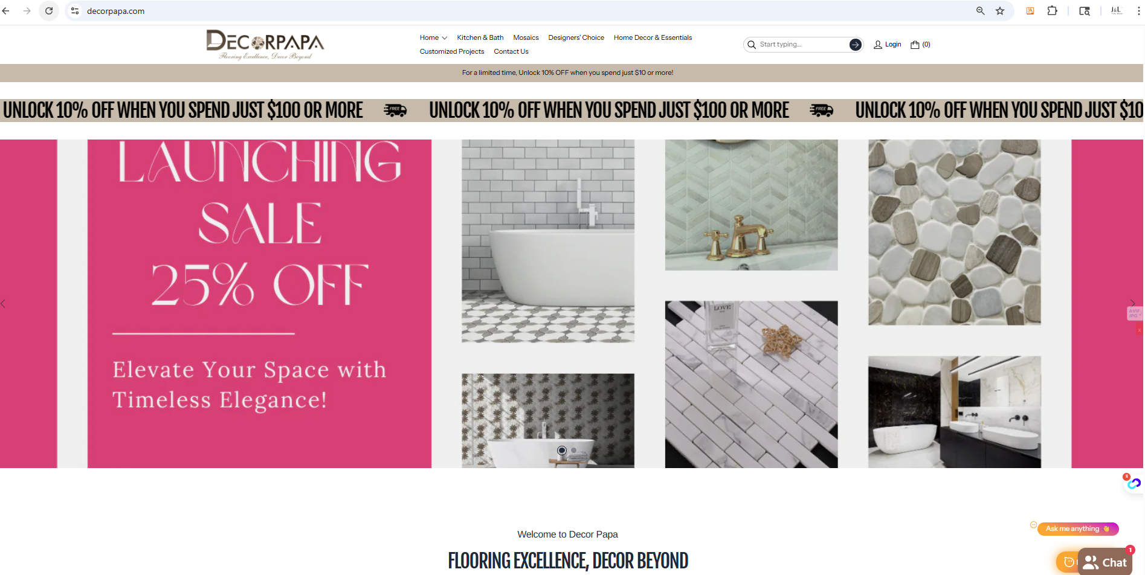The width and height of the screenshot is (1145, 575).
Task: Click the browser zoom magnifier icon
Action: point(980,11)
